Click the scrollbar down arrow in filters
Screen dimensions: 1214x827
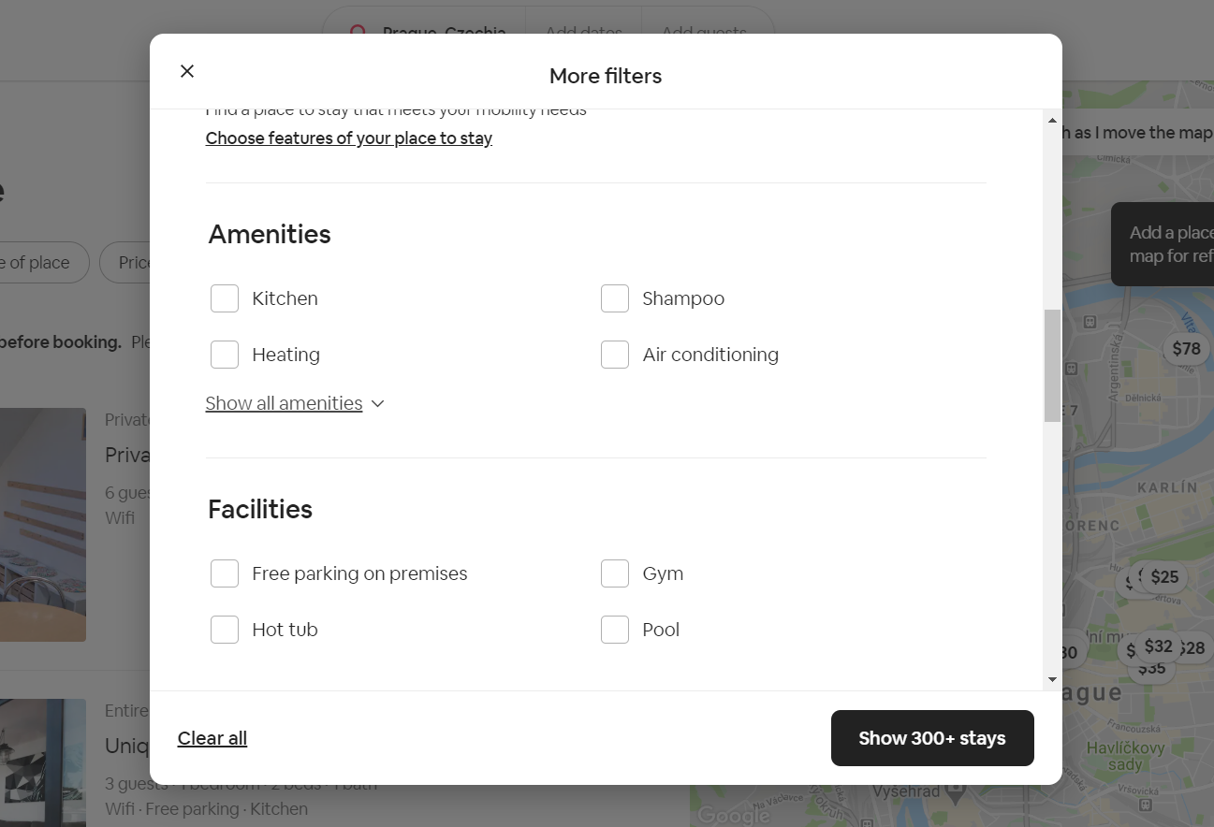coord(1052,680)
